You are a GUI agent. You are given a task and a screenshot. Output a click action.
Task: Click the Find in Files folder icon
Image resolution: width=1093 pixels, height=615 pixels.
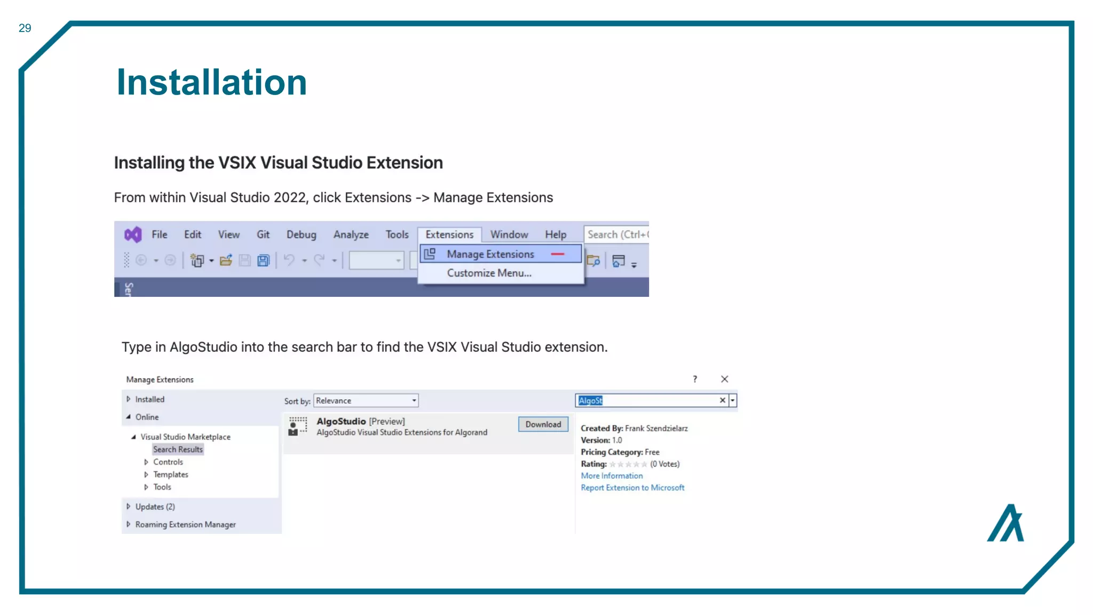pos(593,261)
